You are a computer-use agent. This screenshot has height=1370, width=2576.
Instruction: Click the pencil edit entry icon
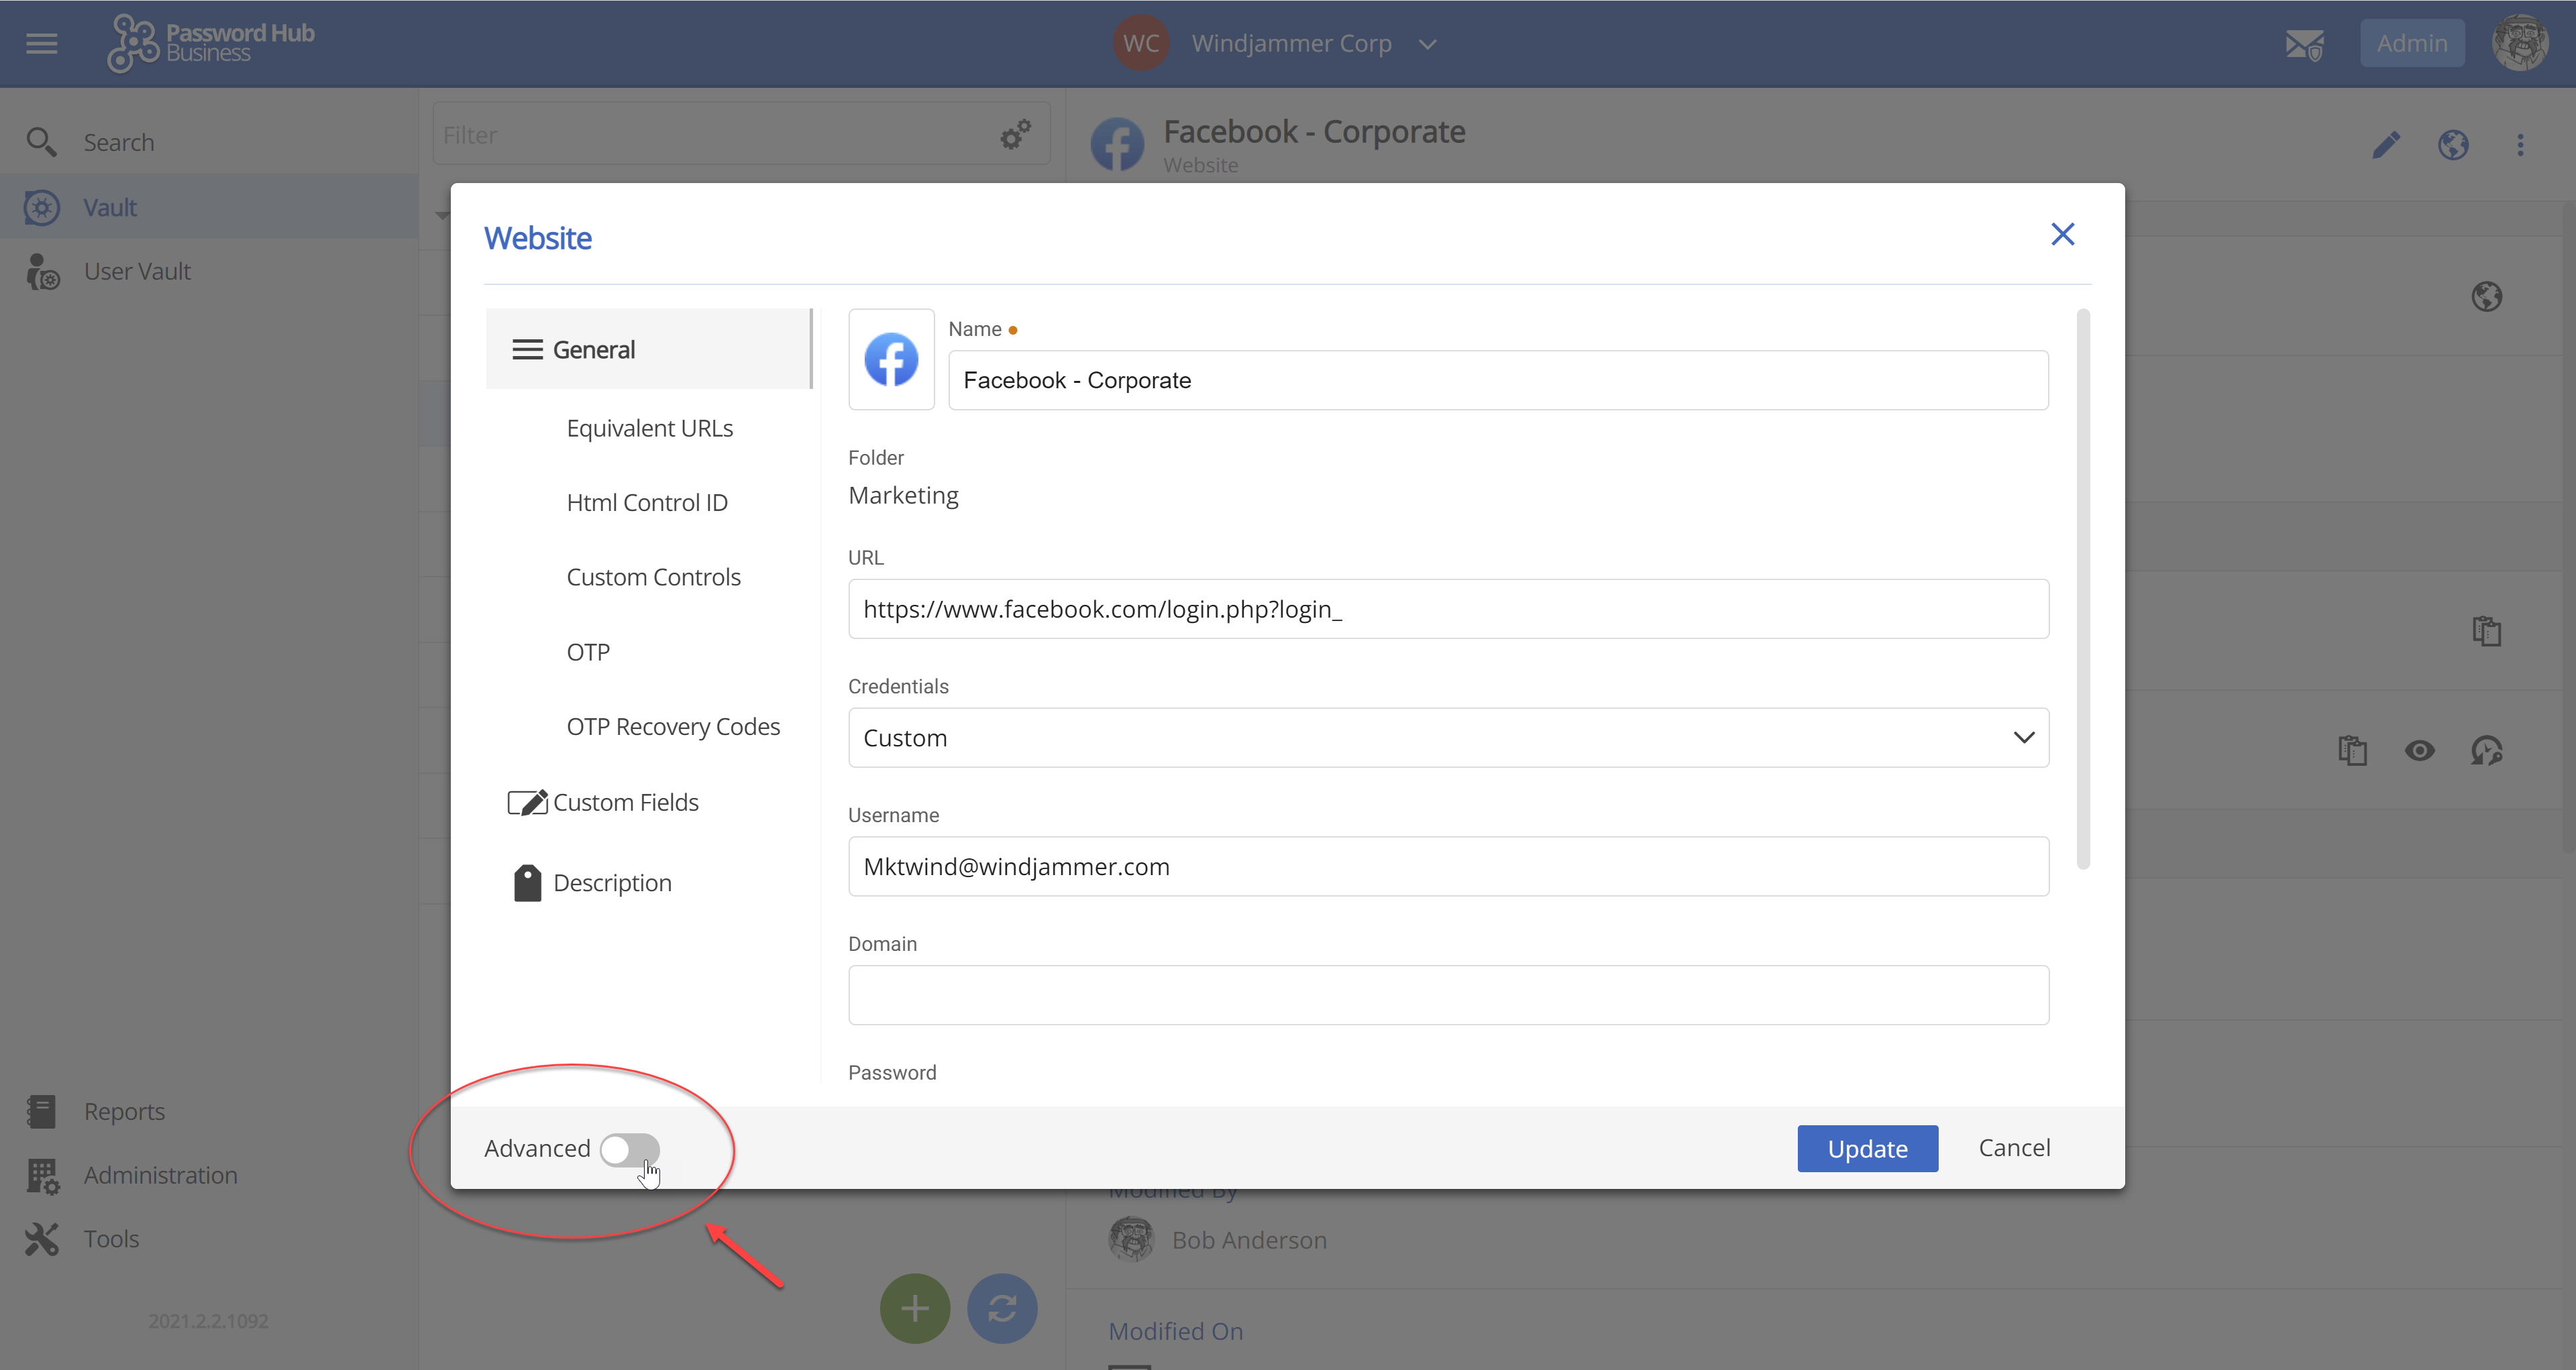tap(2386, 145)
